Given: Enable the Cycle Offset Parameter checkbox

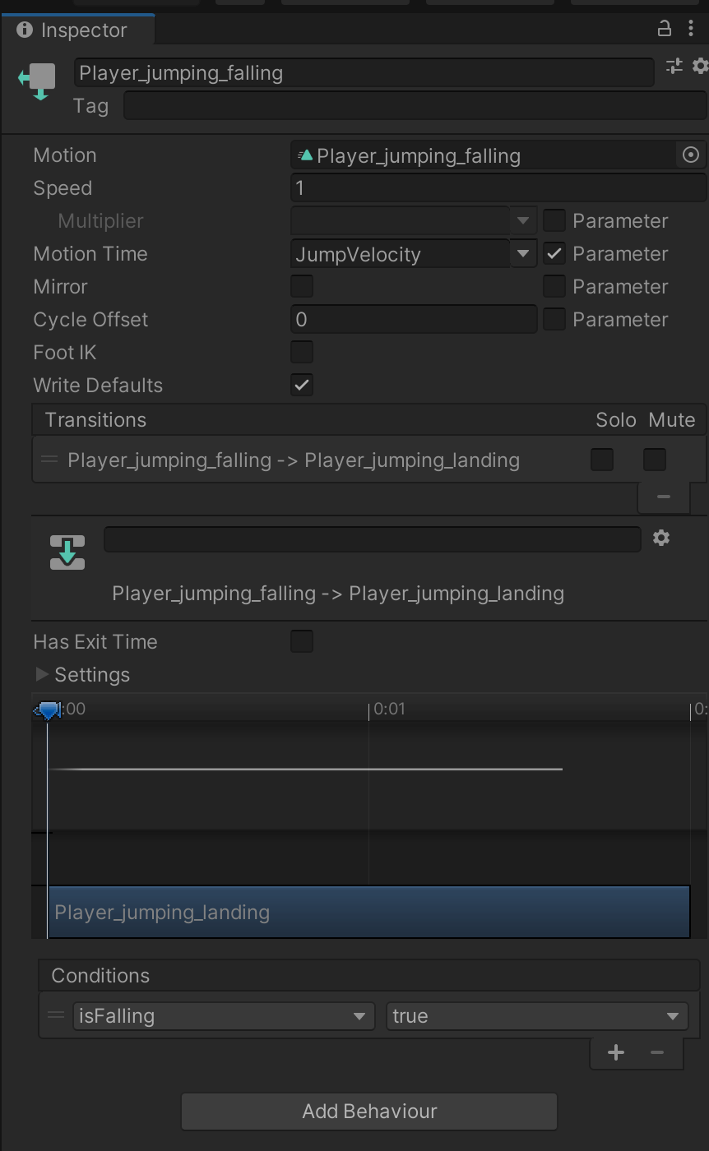Looking at the screenshot, I should 554,319.
